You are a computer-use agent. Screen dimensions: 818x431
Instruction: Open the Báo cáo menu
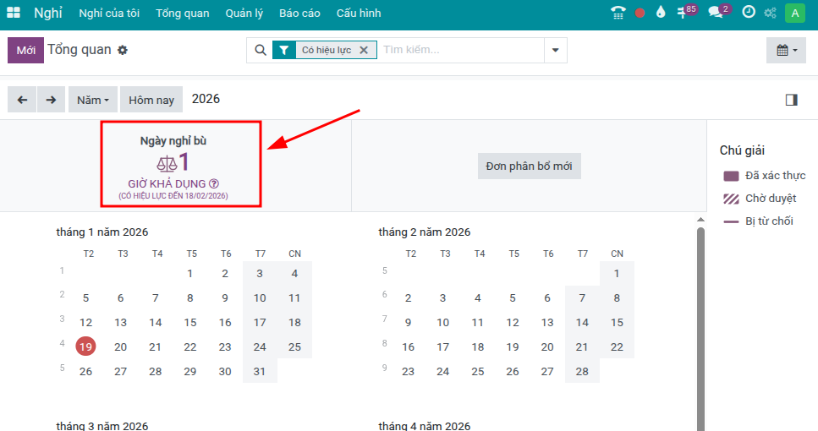pos(299,14)
